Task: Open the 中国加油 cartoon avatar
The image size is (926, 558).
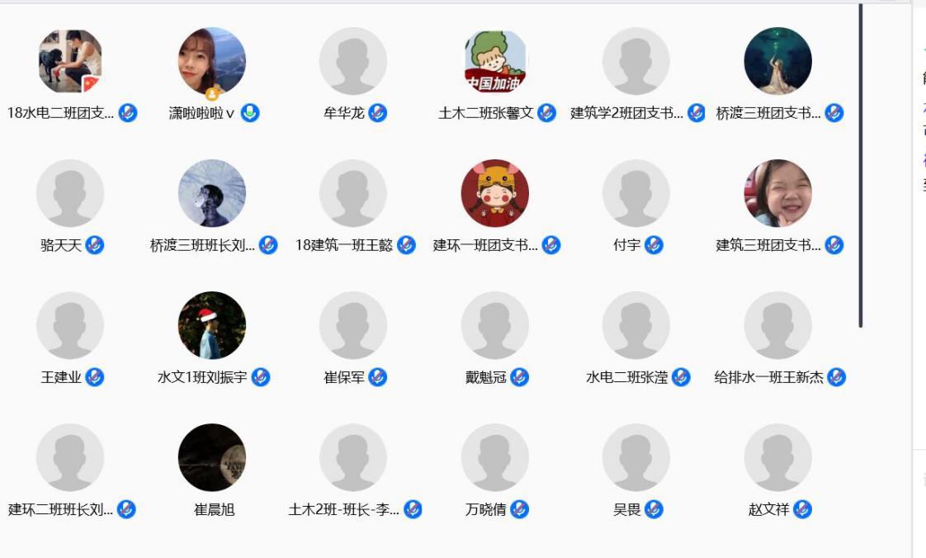Action: tap(495, 61)
